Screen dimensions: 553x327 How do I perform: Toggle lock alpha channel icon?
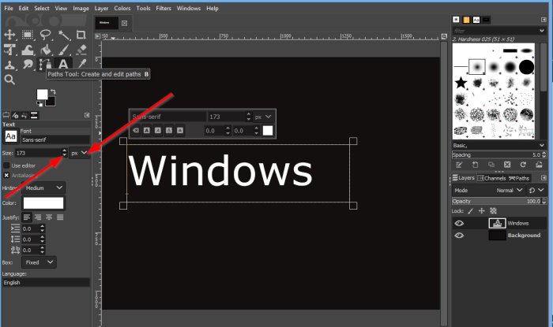[x=493, y=211]
